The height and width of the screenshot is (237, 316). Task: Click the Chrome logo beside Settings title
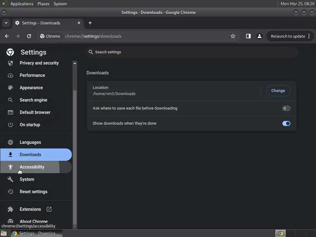pyautogui.click(x=10, y=52)
